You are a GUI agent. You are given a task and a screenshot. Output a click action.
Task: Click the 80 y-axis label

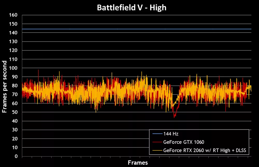pyautogui.click(x=15, y=86)
